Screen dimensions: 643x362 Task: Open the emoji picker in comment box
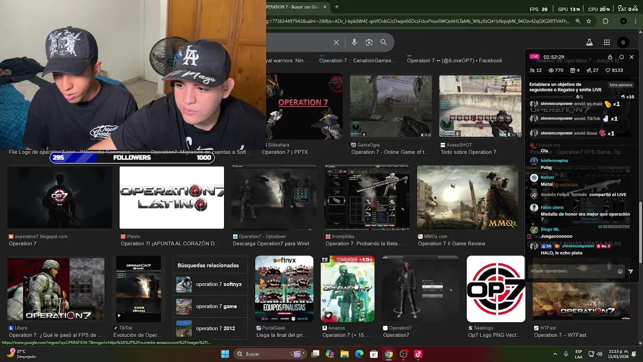click(x=620, y=271)
